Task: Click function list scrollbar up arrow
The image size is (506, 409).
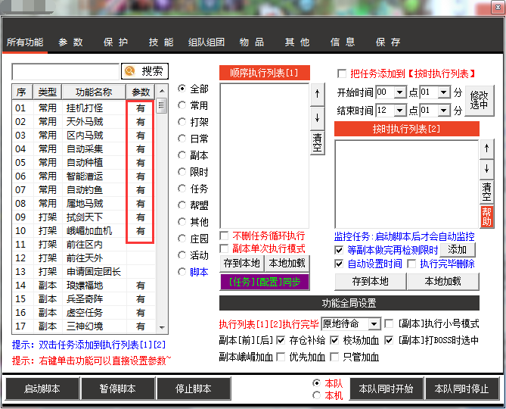Action: click(162, 92)
